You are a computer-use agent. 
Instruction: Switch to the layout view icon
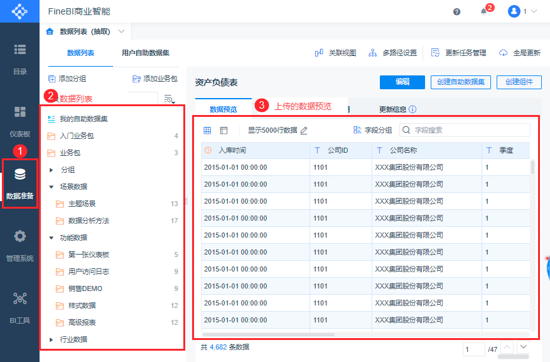[224, 131]
